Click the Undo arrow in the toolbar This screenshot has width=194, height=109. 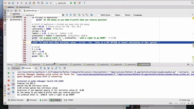coord(18,3)
